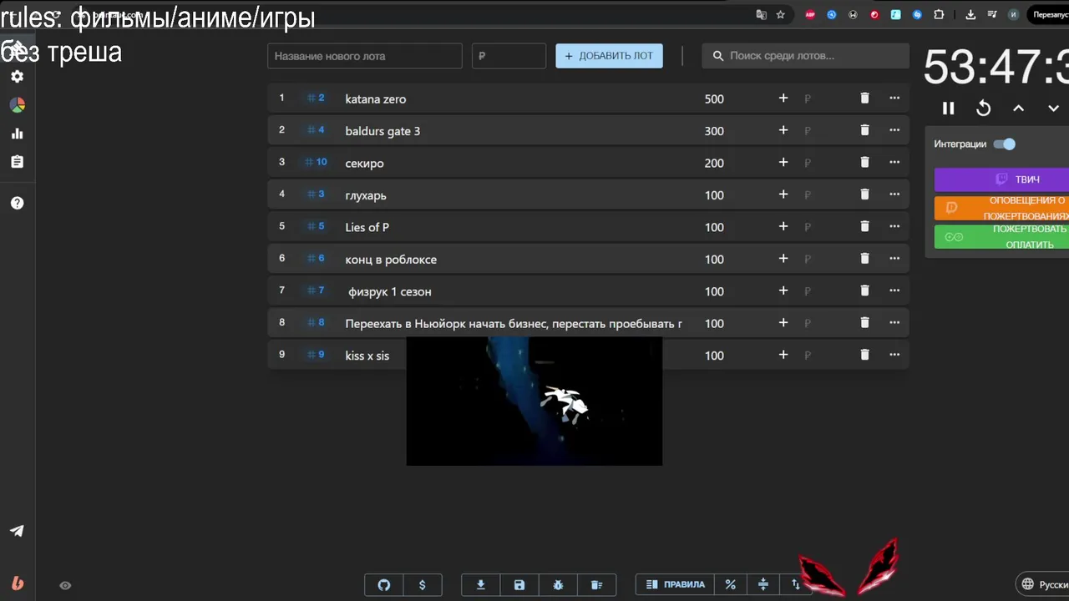Increase timer with up chevron
The image size is (1069, 601).
click(x=1019, y=108)
